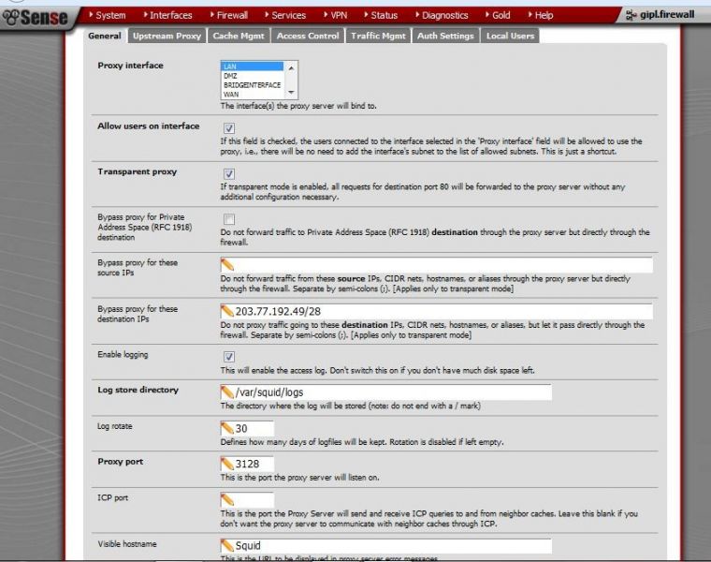Switch to the Cache Mgmt tab

(x=239, y=36)
